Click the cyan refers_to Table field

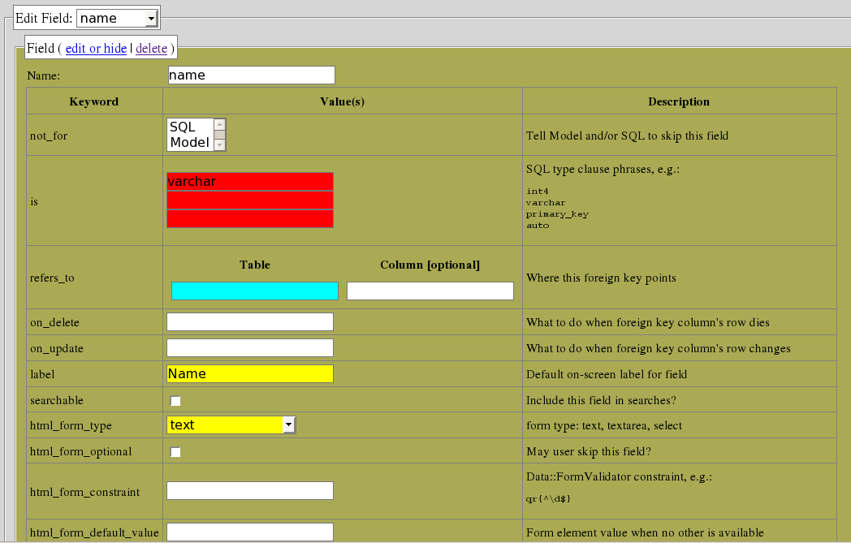click(254, 291)
